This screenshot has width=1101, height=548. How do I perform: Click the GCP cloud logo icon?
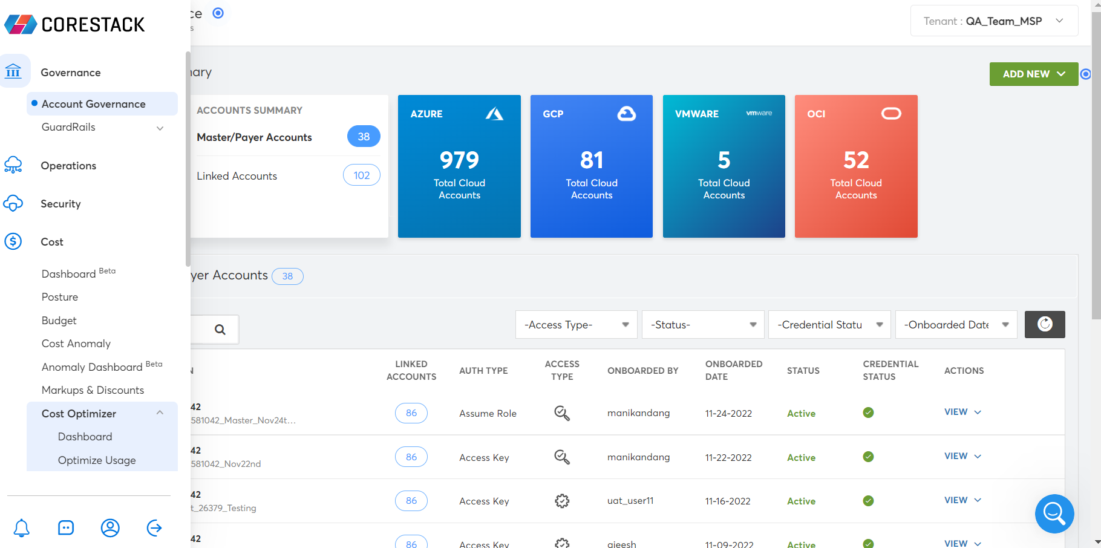[x=627, y=114]
